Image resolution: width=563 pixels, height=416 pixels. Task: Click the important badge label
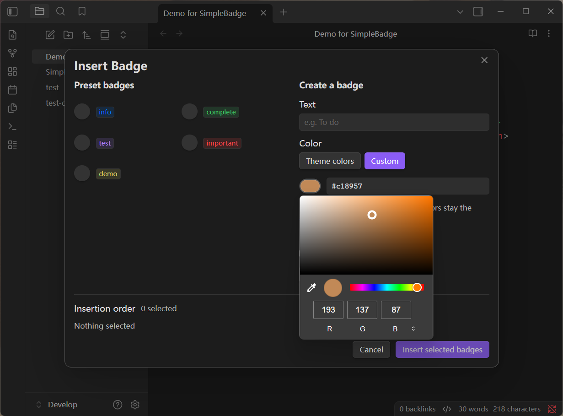(x=222, y=143)
